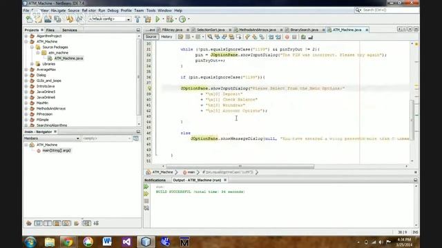Viewport: 442px width, 248px height.
Task: Switch to the Files panel tab
Action: (x=50, y=30)
